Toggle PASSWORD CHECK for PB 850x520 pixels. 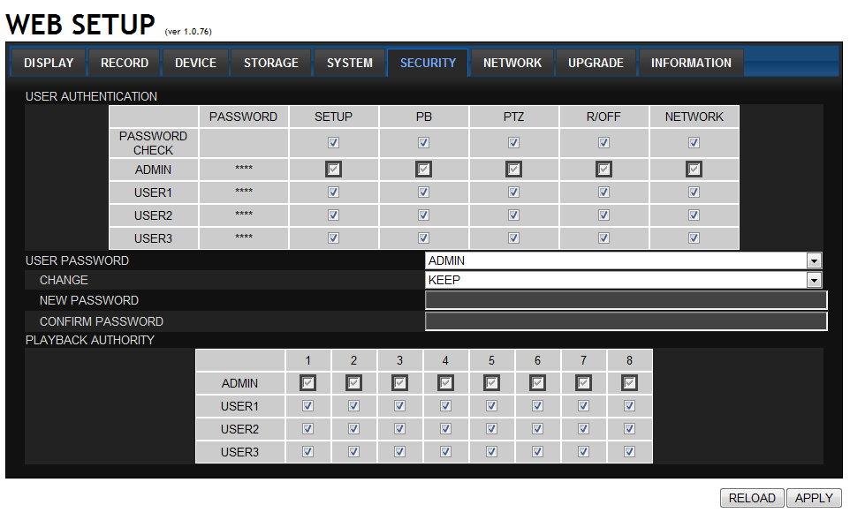click(x=423, y=142)
